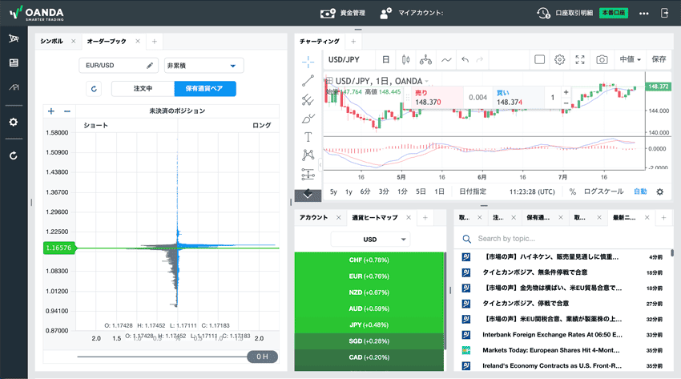681x379 pixels.
Task: Undo last chart action
Action: pos(465,60)
